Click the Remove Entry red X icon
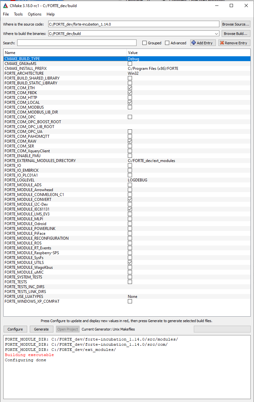The image size is (254, 402). pyautogui.click(x=222, y=43)
